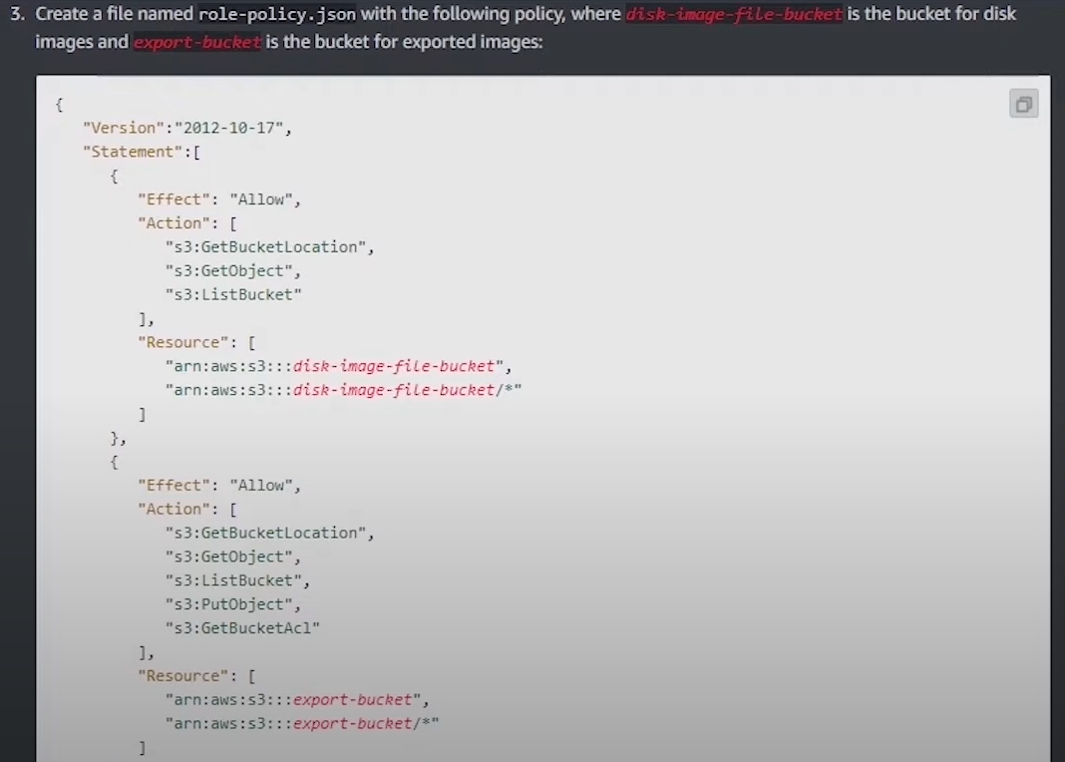Viewport: 1065px width, 762px height.
Task: Select the role-policy.json filename text
Action: click(x=277, y=14)
